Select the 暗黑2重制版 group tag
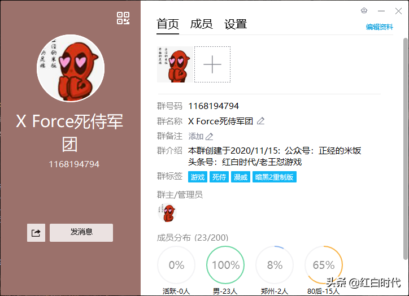 click(274, 177)
